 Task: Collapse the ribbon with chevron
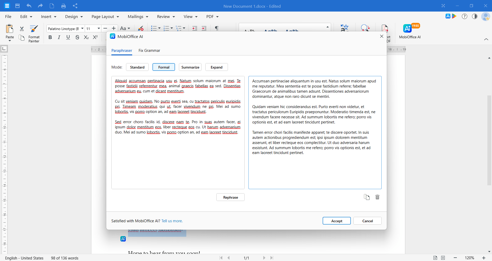(486, 39)
